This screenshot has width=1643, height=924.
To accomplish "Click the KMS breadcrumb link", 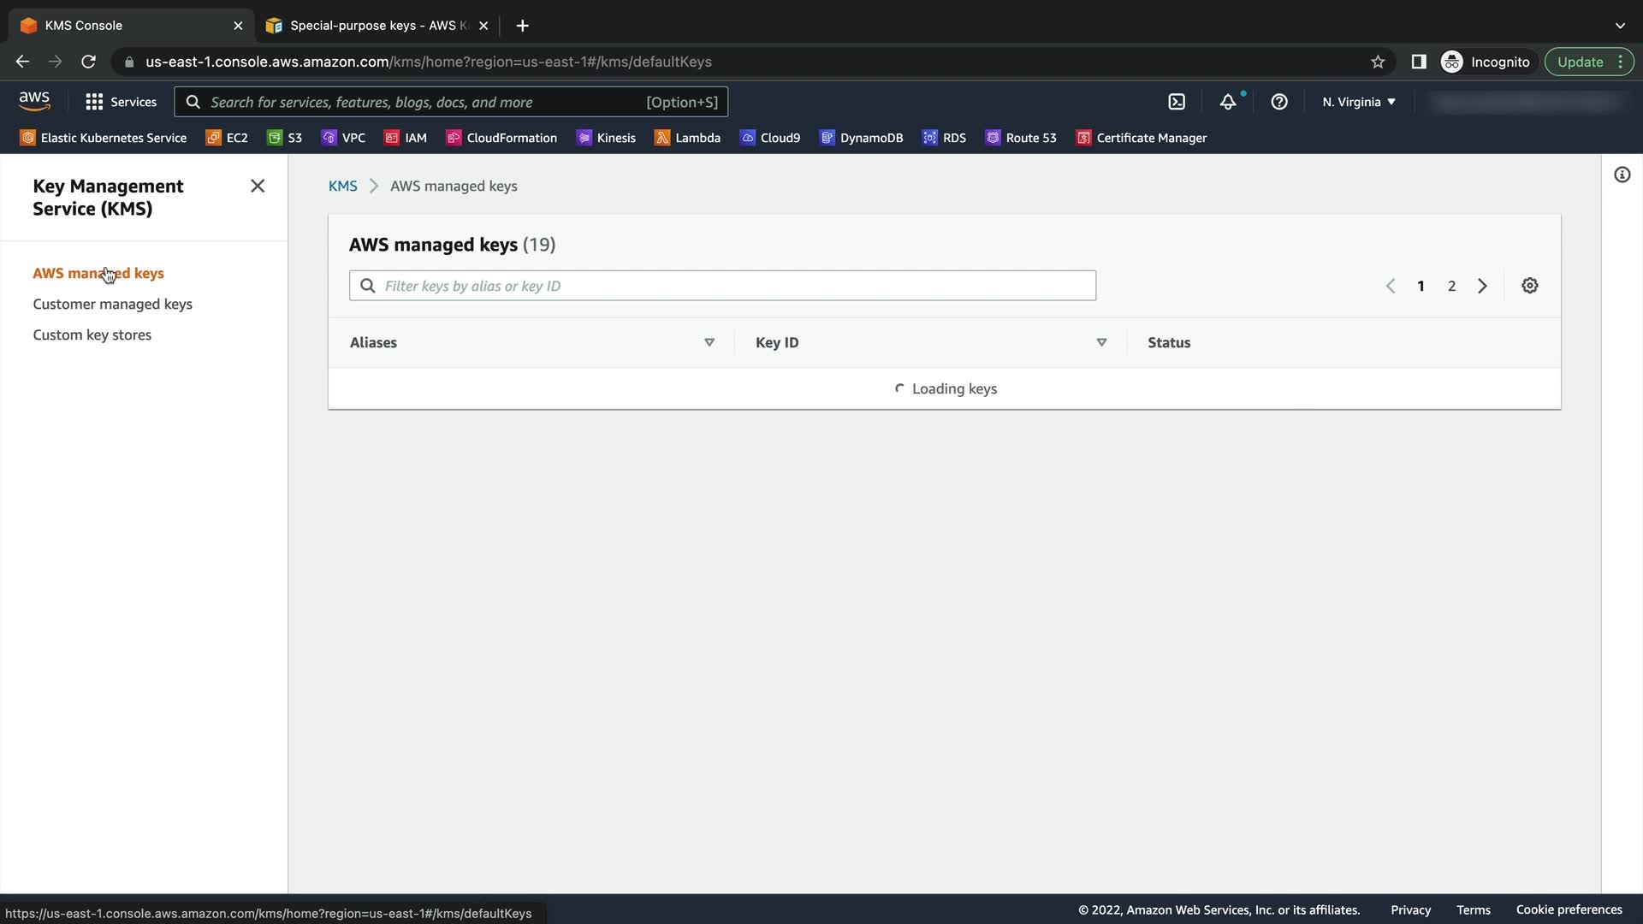I will click(342, 186).
